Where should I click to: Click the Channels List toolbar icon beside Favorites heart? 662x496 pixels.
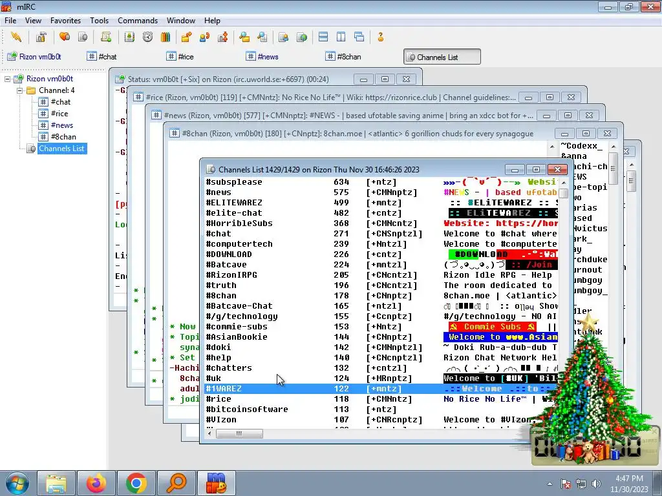click(x=83, y=37)
